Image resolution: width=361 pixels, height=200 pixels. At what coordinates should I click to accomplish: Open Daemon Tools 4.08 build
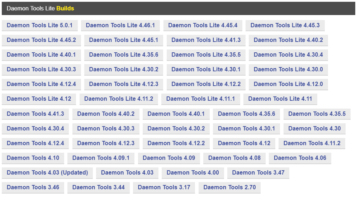pyautogui.click(x=234, y=158)
